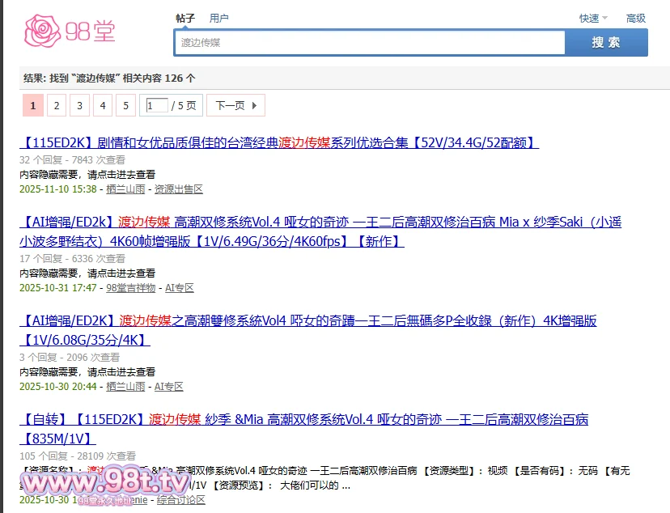Go to results page 2
This screenshot has height=513, width=670.
[x=56, y=105]
